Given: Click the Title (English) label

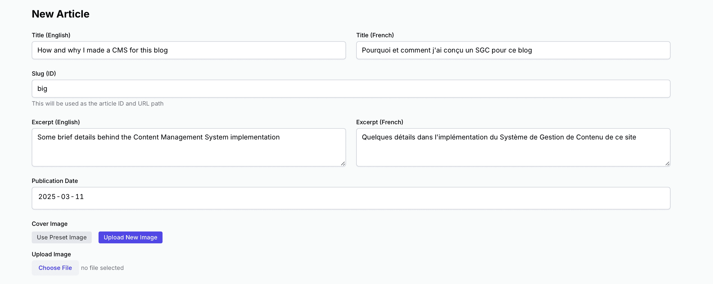Looking at the screenshot, I should (51, 35).
